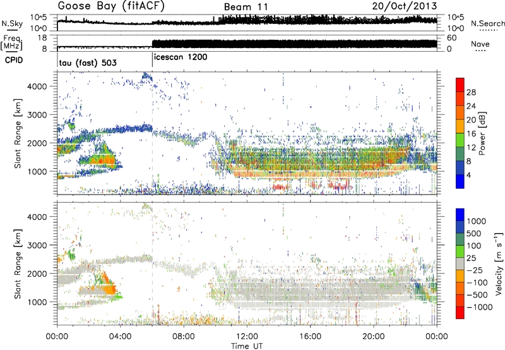This screenshot has width=505, height=350.
Task: Click the '18' frequency axis tick label
Action: coord(42,38)
